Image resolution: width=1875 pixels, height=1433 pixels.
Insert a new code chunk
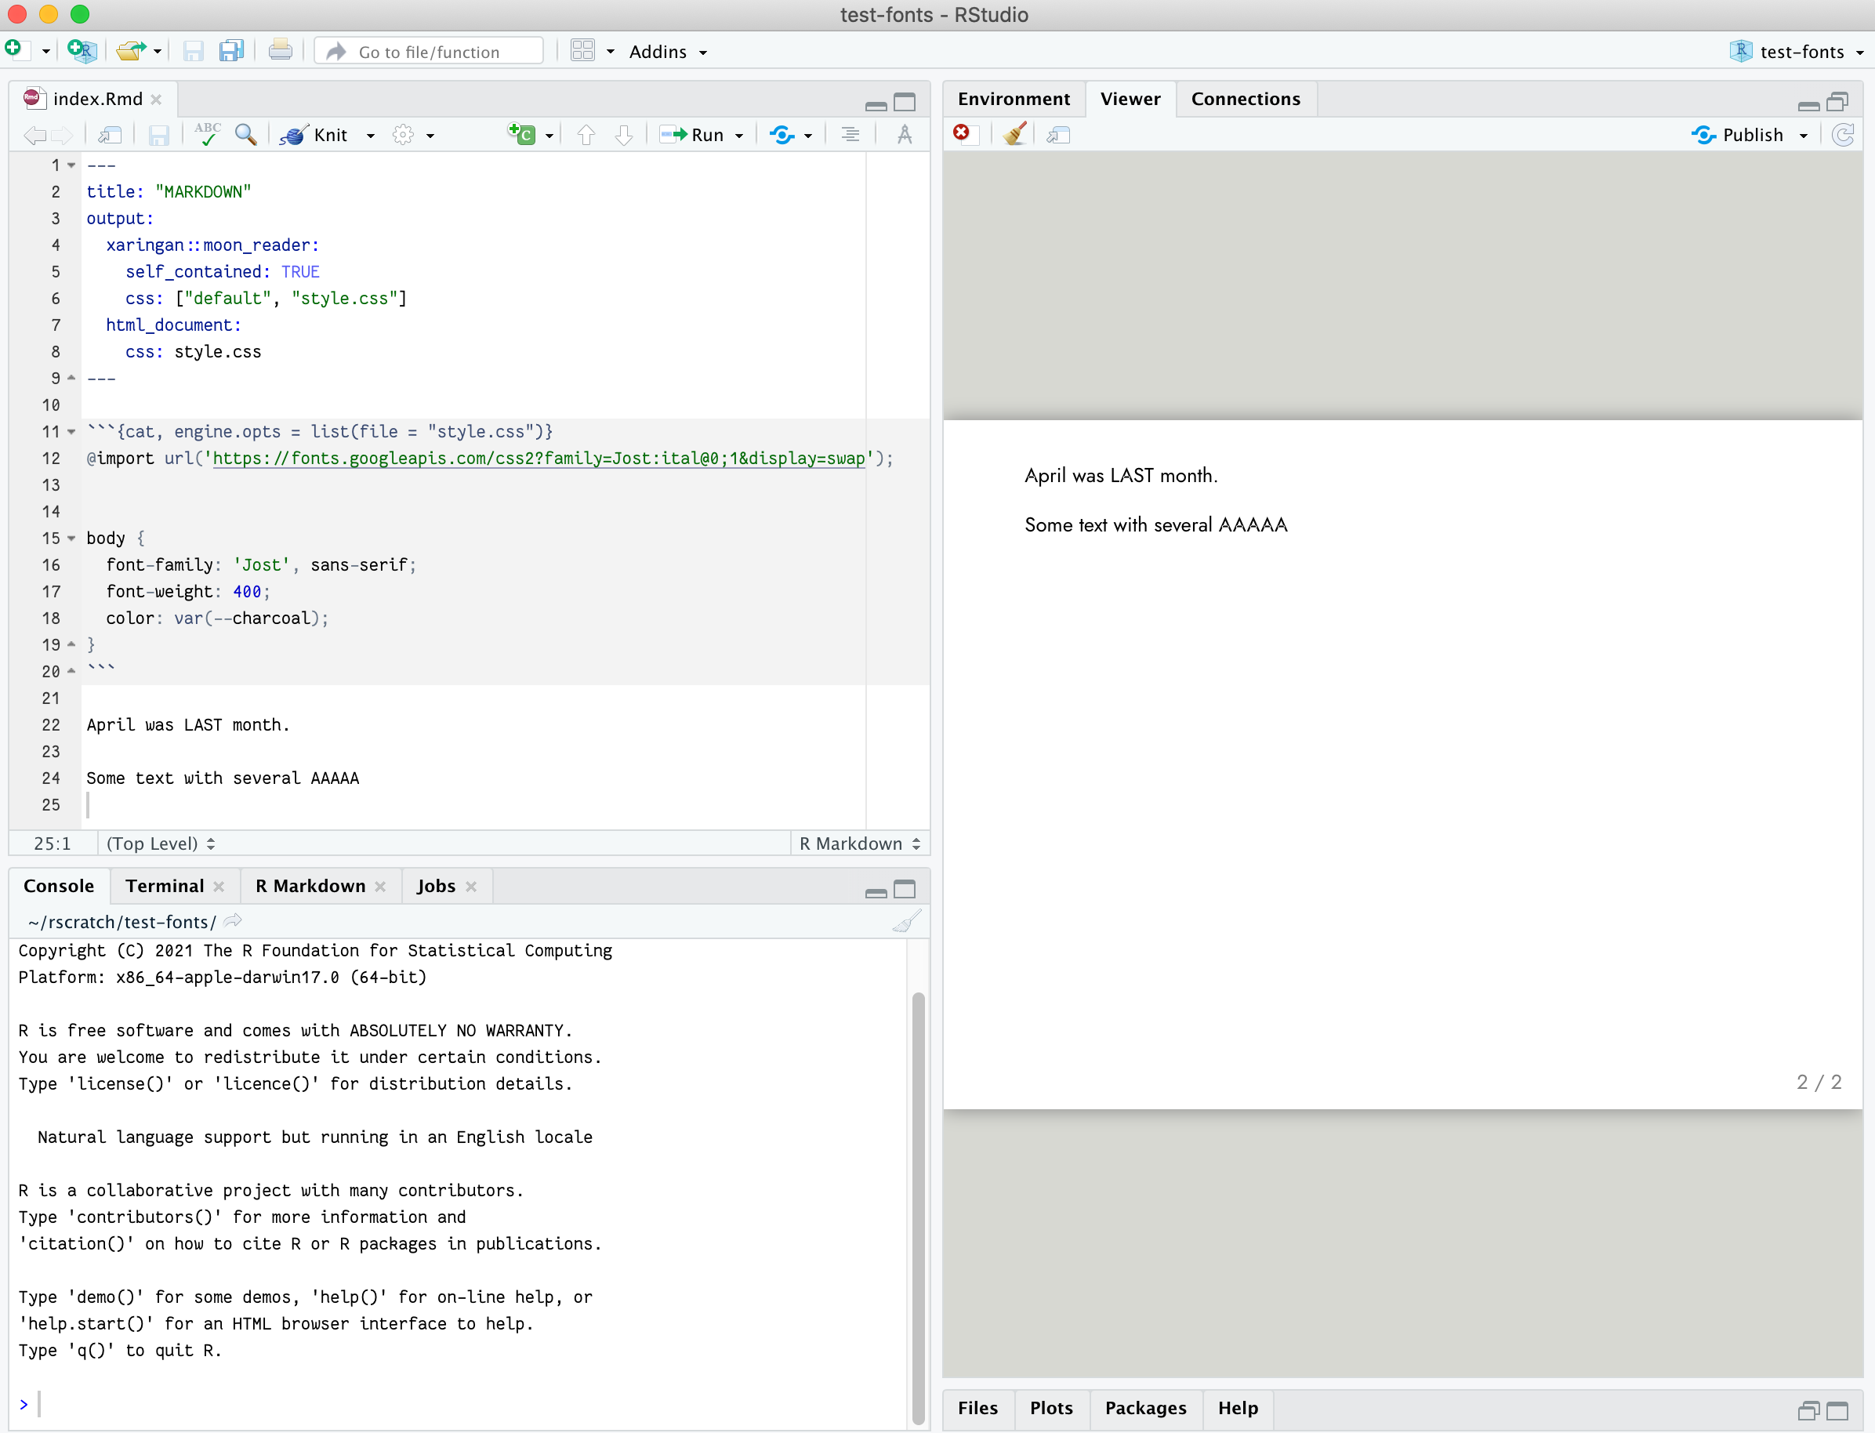click(x=522, y=135)
